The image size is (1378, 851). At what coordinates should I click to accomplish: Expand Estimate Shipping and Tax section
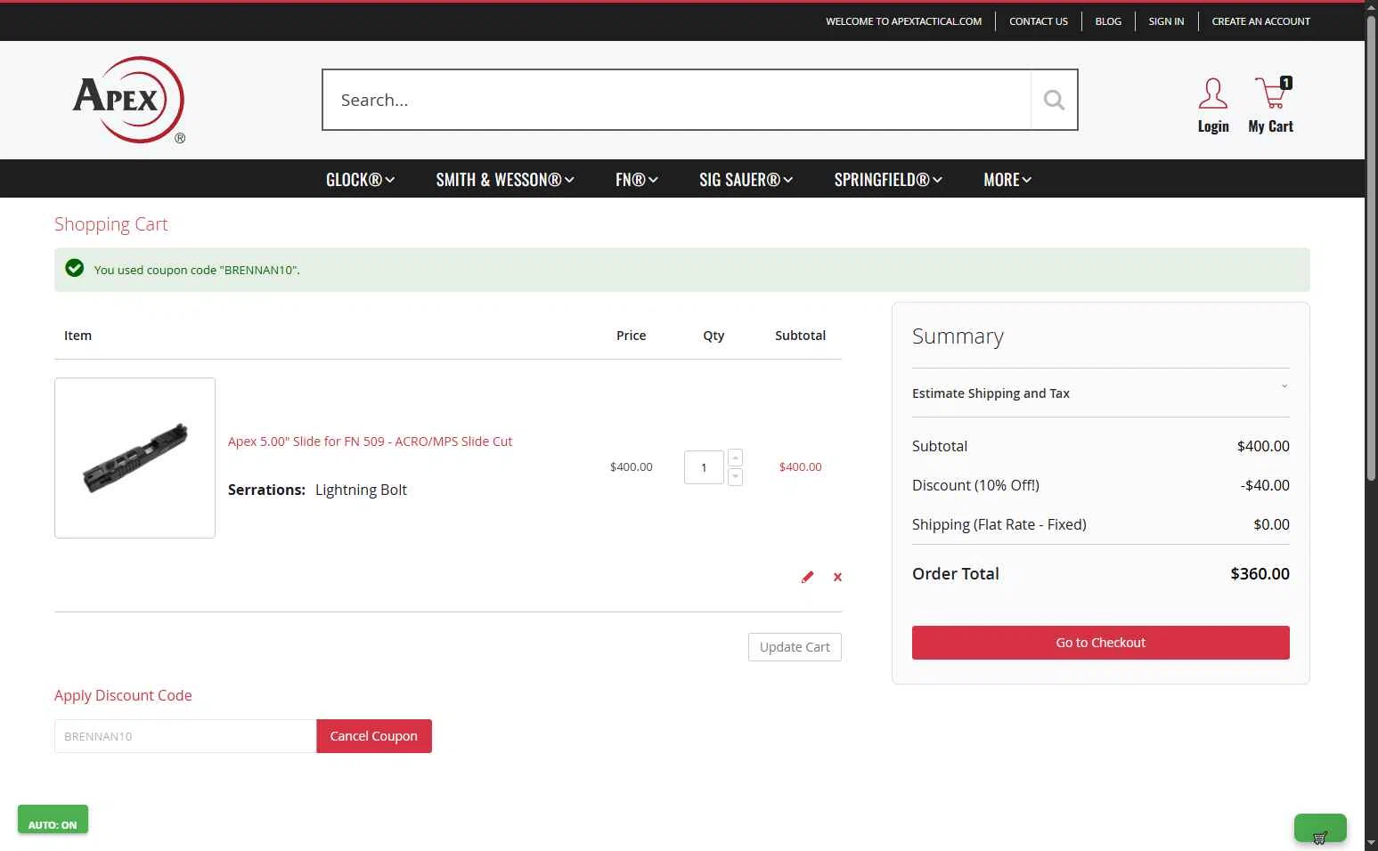pyautogui.click(x=1101, y=393)
